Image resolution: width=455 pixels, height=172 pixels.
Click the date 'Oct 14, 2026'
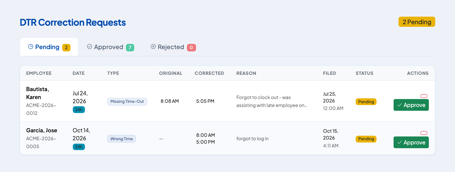coord(81,135)
